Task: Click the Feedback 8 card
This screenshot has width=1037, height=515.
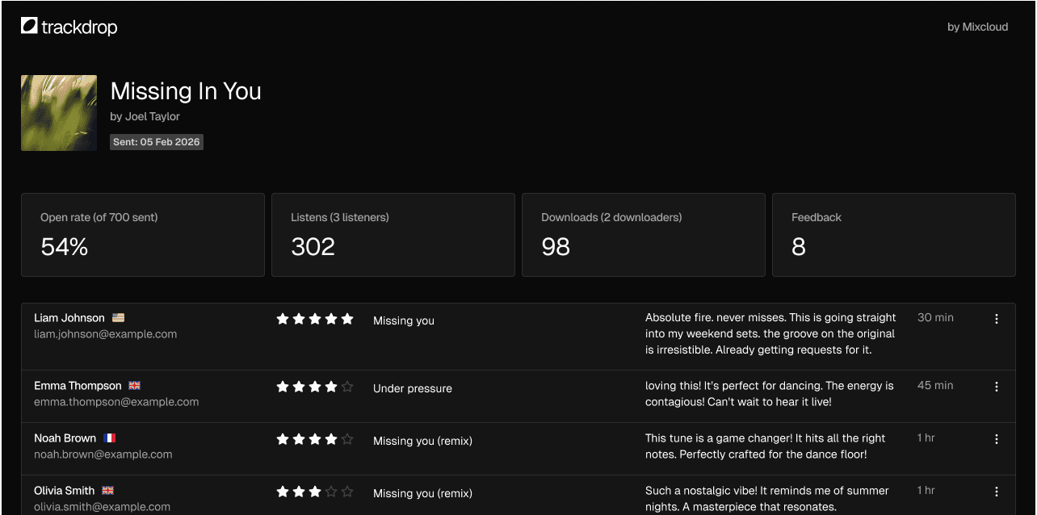Action: (x=894, y=235)
